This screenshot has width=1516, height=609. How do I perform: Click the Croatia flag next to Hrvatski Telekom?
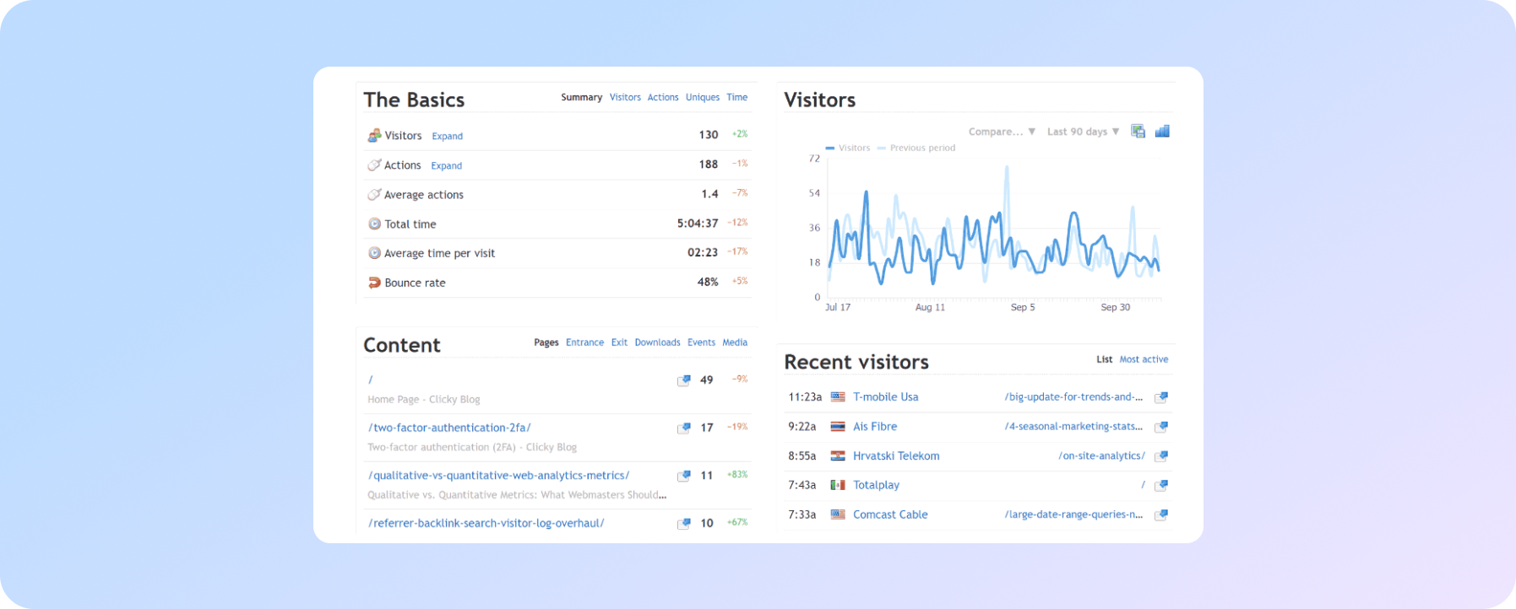tap(838, 455)
